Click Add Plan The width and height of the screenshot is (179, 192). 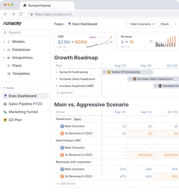pyautogui.click(x=65, y=93)
